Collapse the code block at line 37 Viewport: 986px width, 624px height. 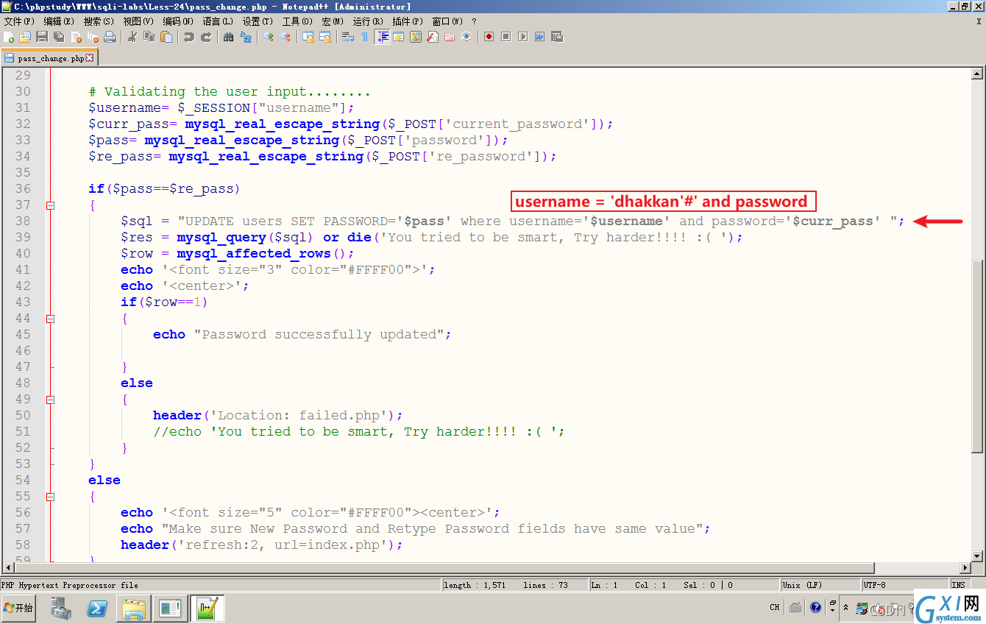coord(50,205)
